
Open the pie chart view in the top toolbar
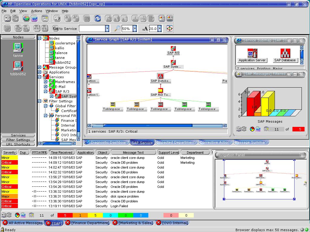click(x=26, y=18)
